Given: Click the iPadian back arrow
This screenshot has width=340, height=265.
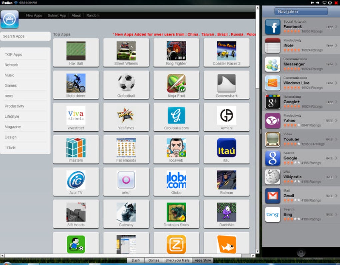Looking at the screenshot, I should pyautogui.click(x=312, y=3).
